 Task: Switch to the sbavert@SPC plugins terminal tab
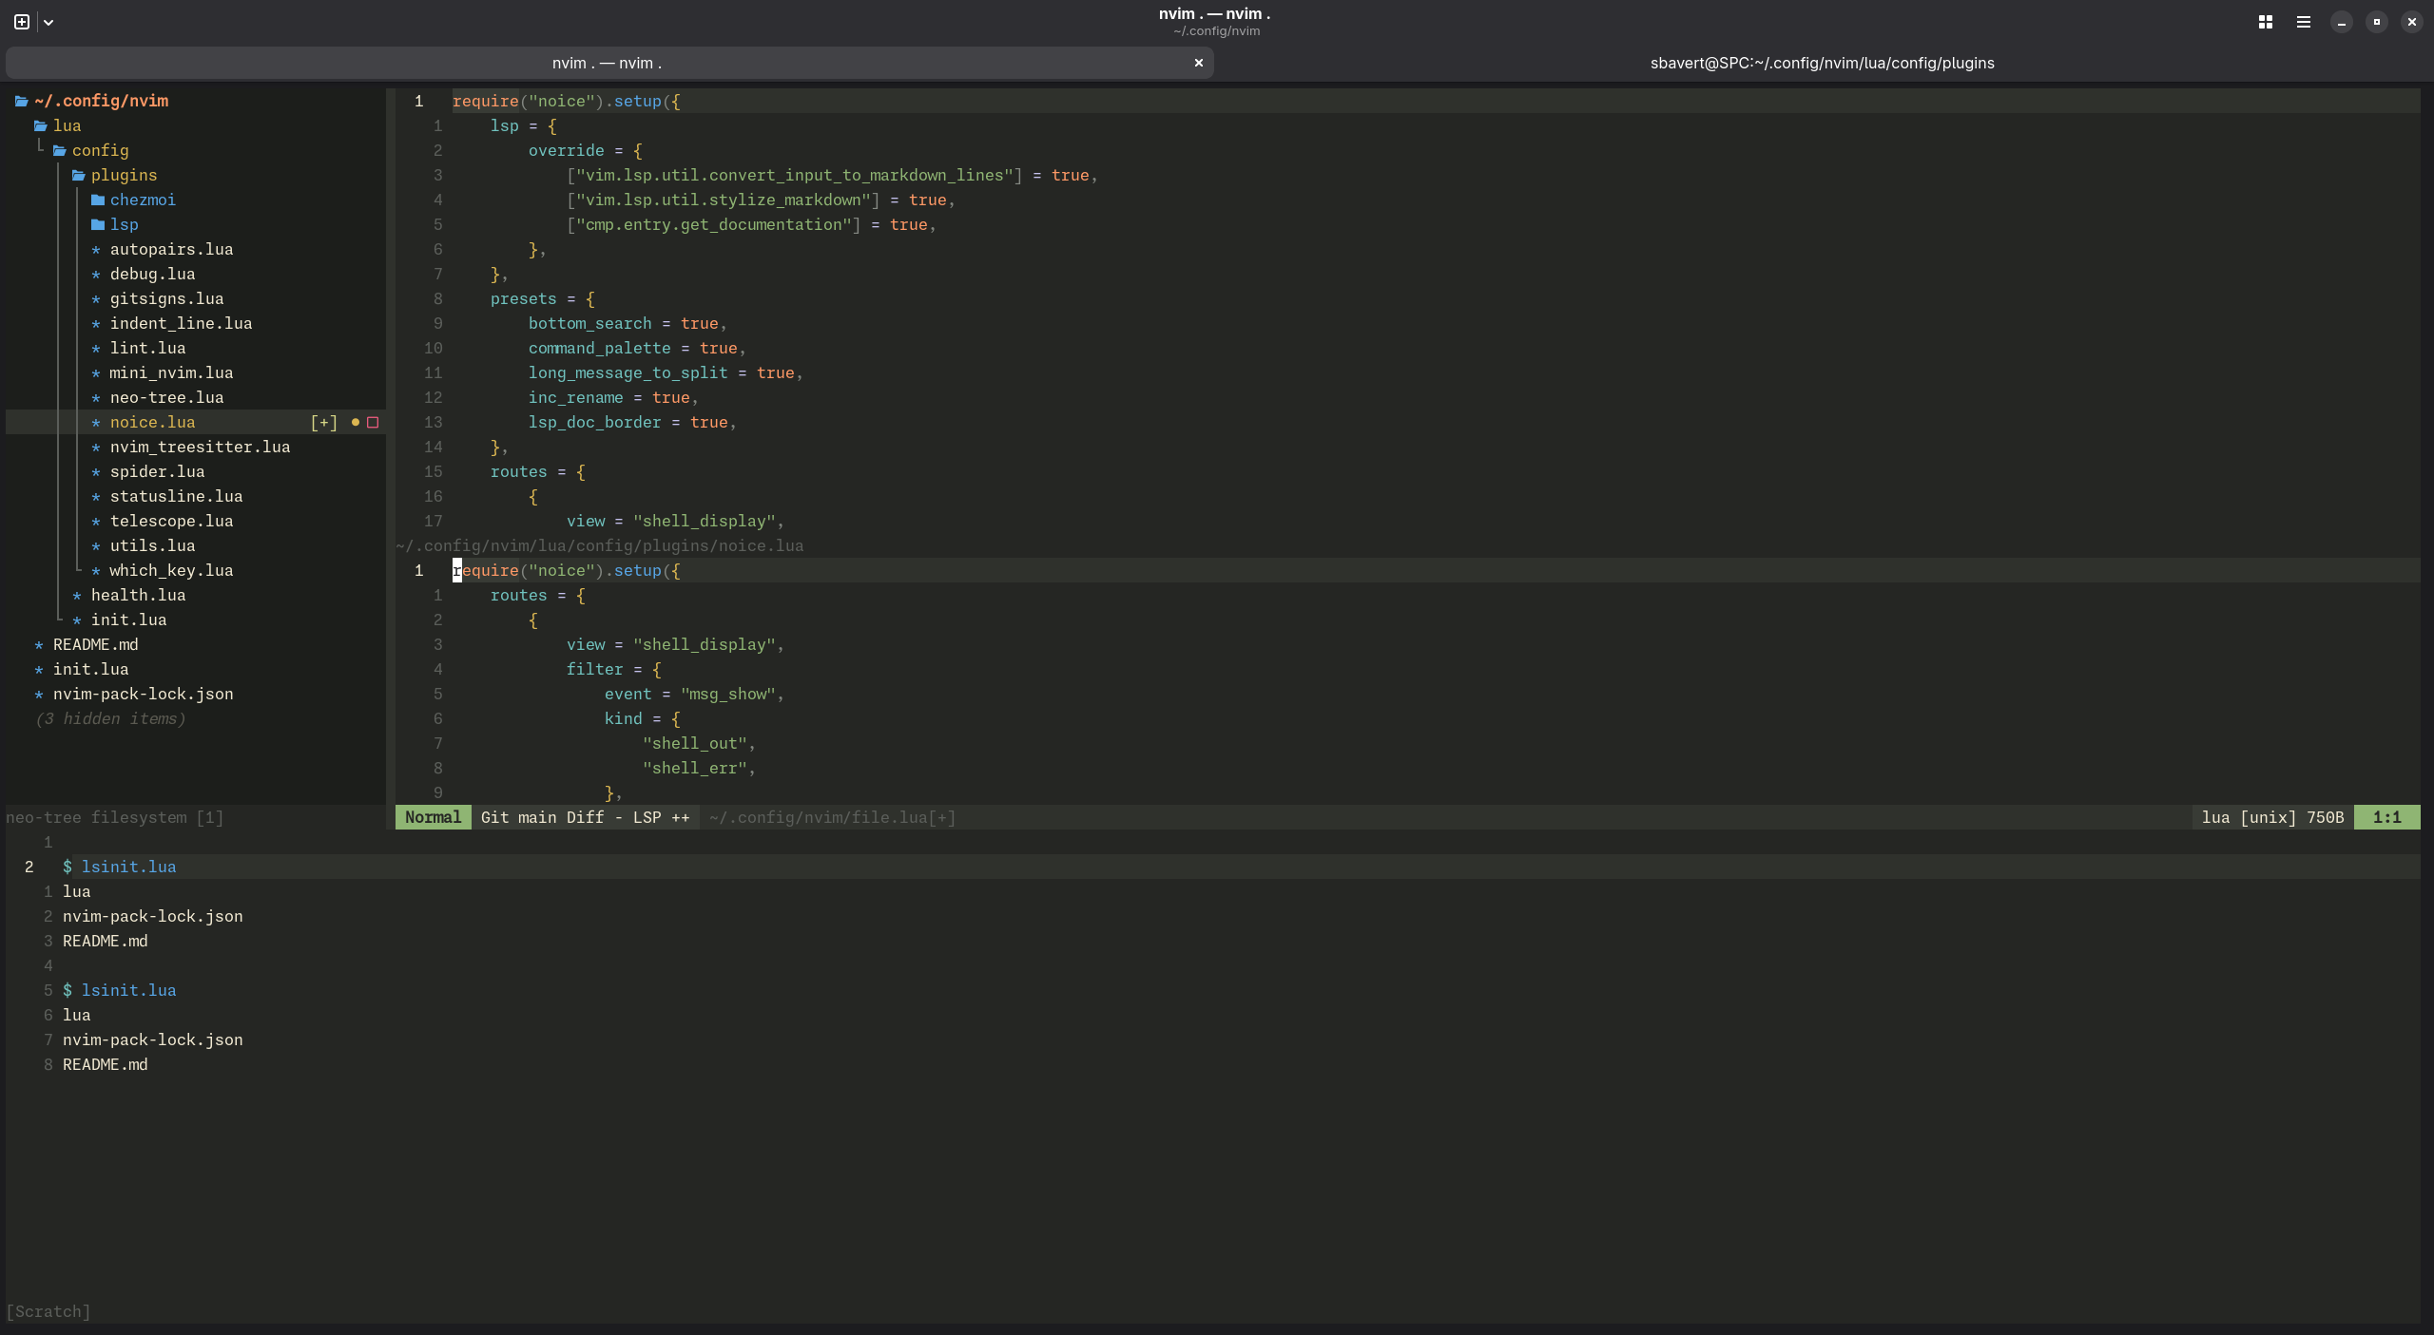1822,63
